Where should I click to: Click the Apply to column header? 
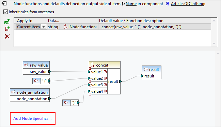pyautogui.click(x=32, y=21)
